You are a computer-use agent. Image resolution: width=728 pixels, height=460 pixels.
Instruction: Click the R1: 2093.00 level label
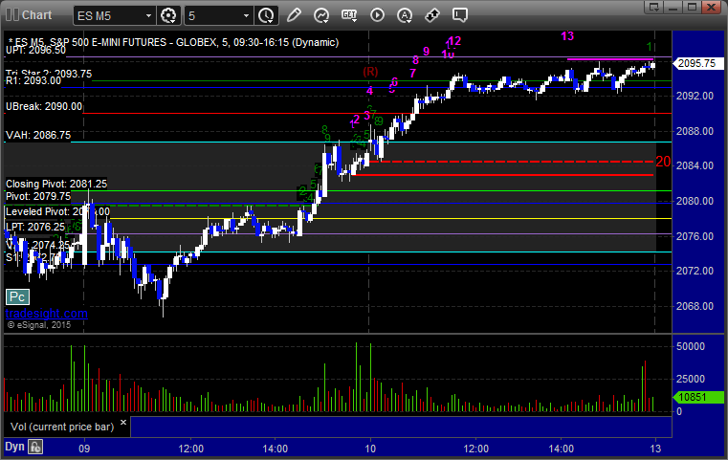click(x=33, y=80)
